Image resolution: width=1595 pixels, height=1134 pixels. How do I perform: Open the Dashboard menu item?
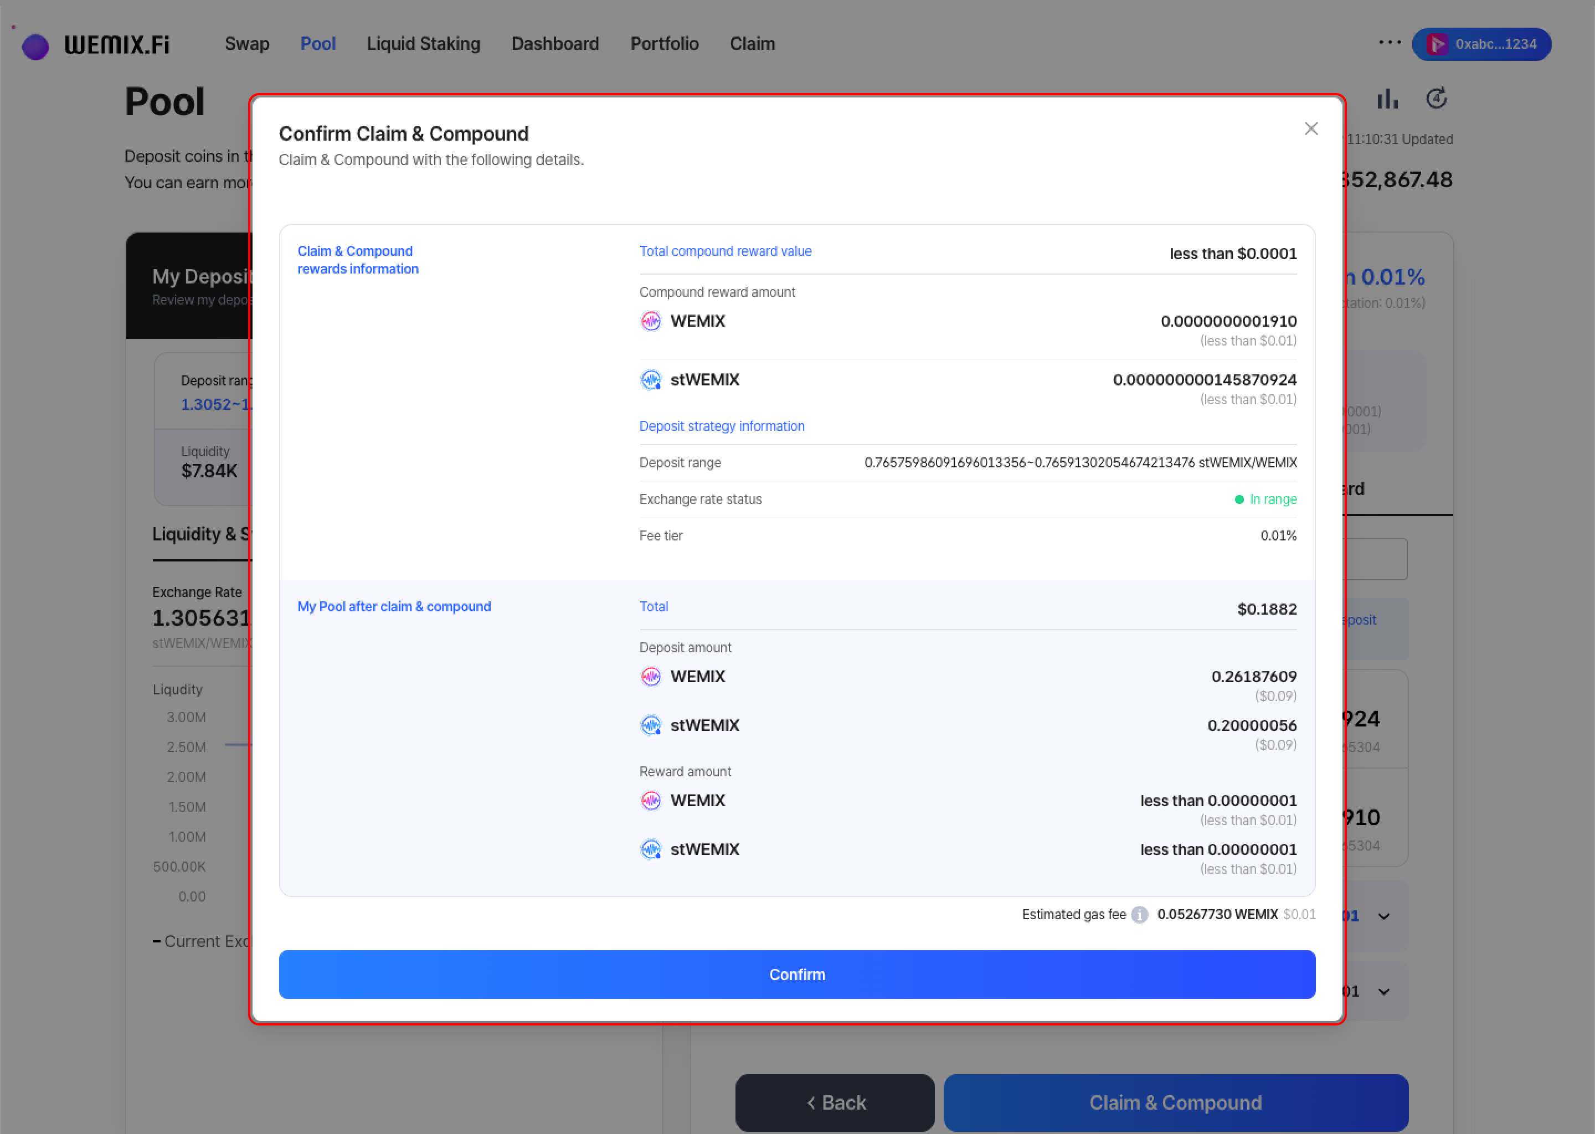click(555, 44)
